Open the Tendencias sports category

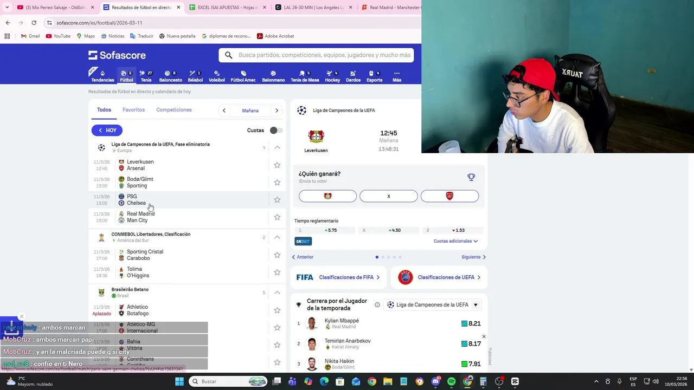pos(102,76)
